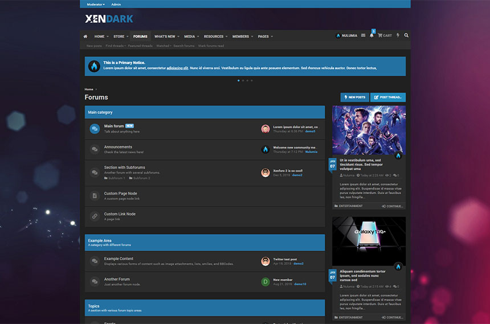Click the lightning bolt icon in navbar

coord(398,35)
